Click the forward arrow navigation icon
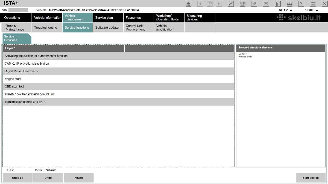Viewport: 328px width, 184px height. pyautogui.click(x=219, y=4)
